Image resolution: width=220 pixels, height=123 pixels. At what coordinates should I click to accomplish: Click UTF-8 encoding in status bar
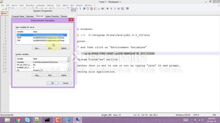pos(196,115)
